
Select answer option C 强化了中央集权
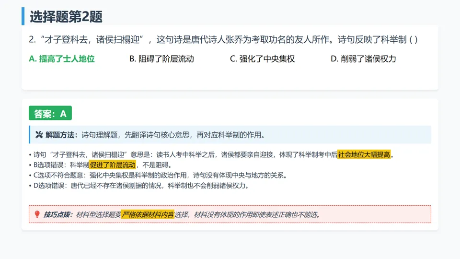[262, 59]
